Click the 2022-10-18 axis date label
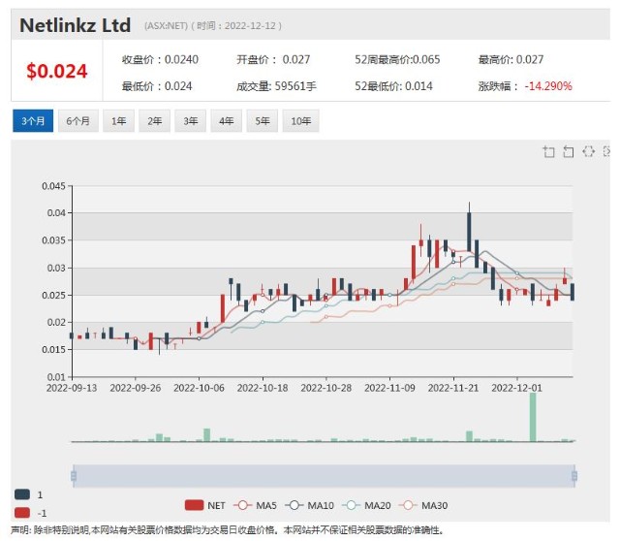 (x=263, y=388)
